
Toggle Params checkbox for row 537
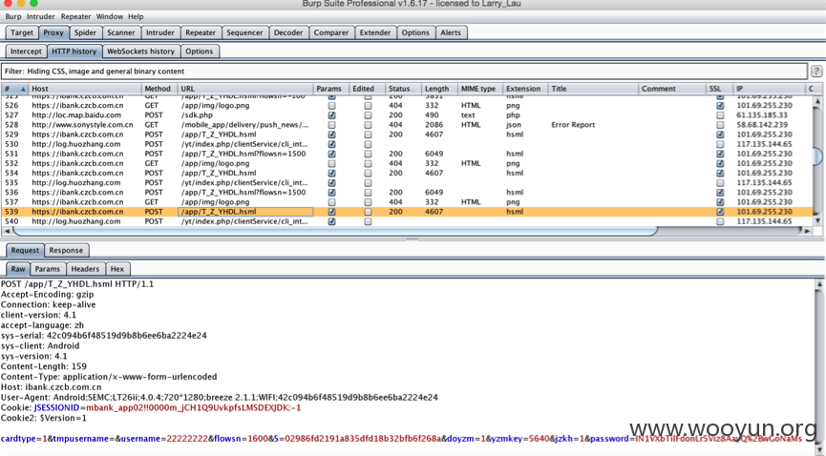pos(331,202)
